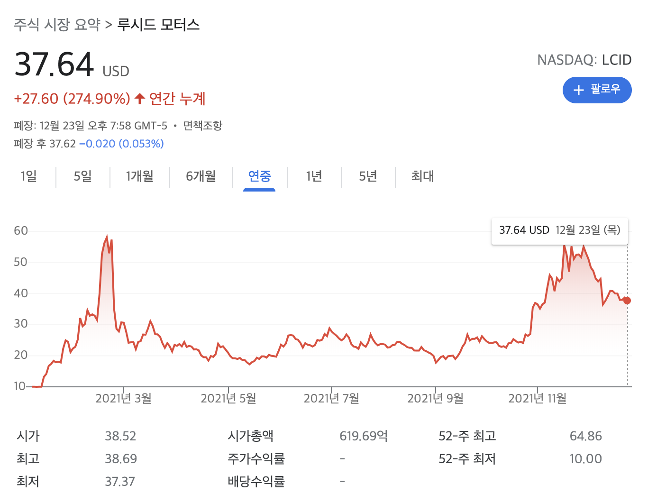The height and width of the screenshot is (503, 657).
Task: Click the 시가 value 38.52
Action: tap(120, 436)
